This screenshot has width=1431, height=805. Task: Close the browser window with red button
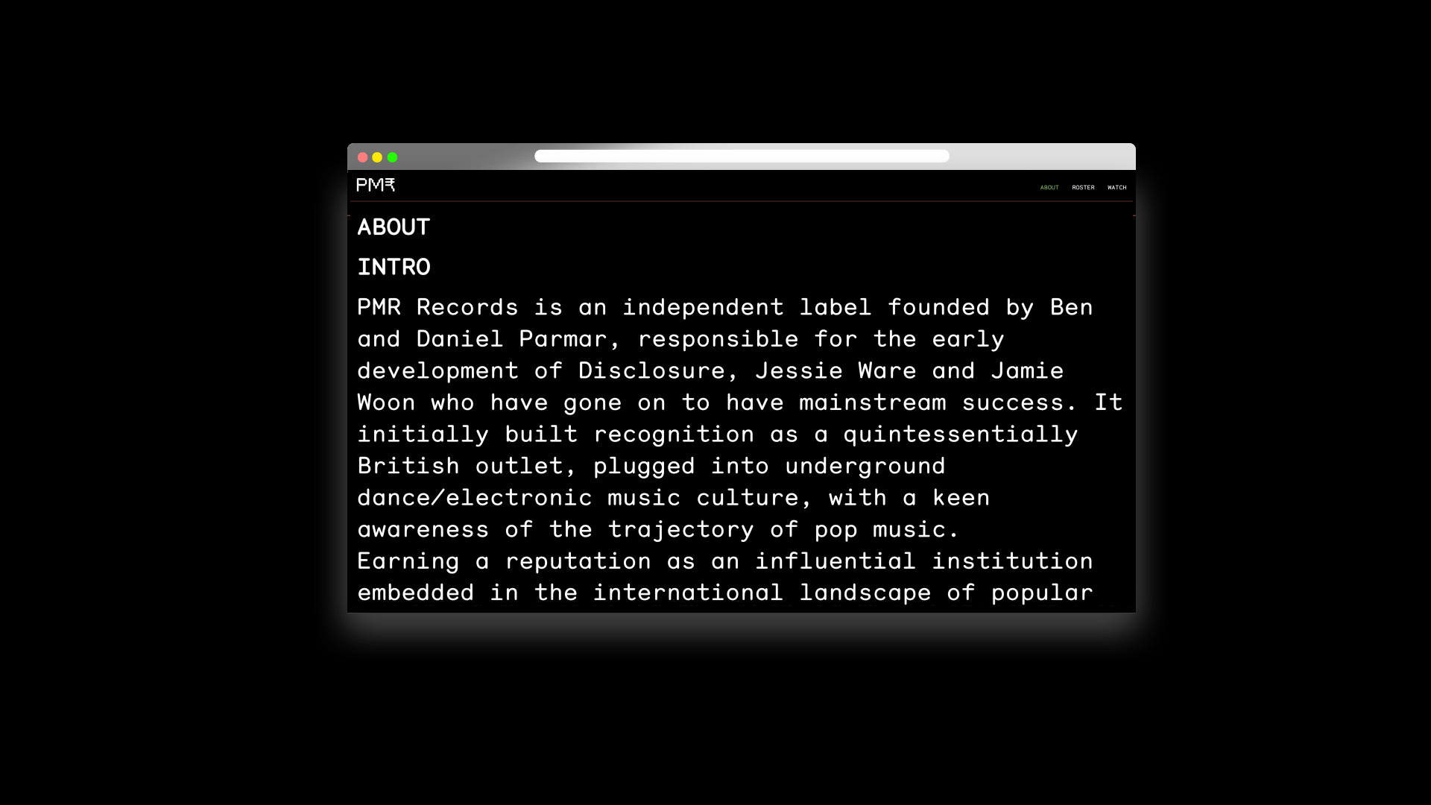coord(363,157)
